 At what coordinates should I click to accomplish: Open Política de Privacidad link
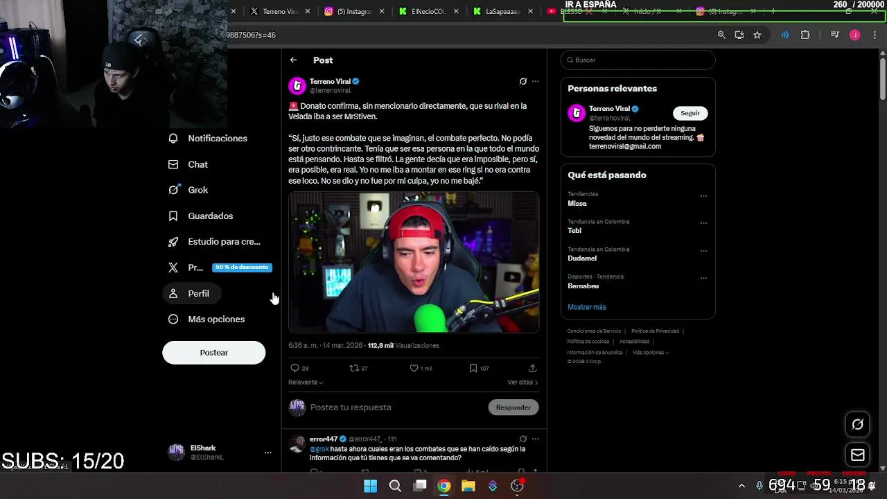tap(655, 331)
